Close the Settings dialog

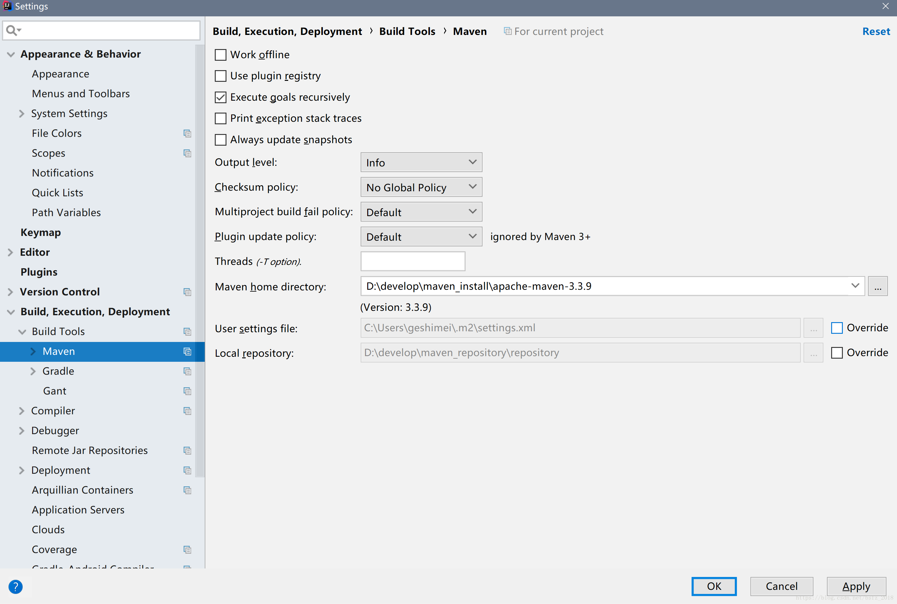click(885, 6)
